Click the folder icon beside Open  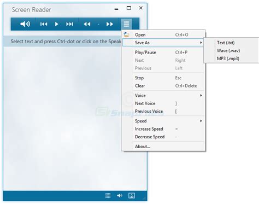(126, 34)
